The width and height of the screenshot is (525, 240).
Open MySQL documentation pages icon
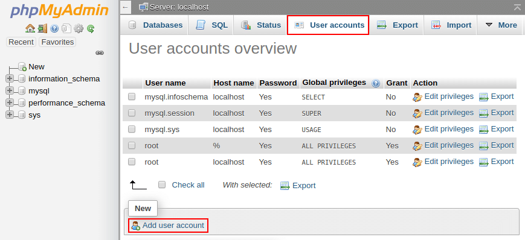click(x=66, y=28)
